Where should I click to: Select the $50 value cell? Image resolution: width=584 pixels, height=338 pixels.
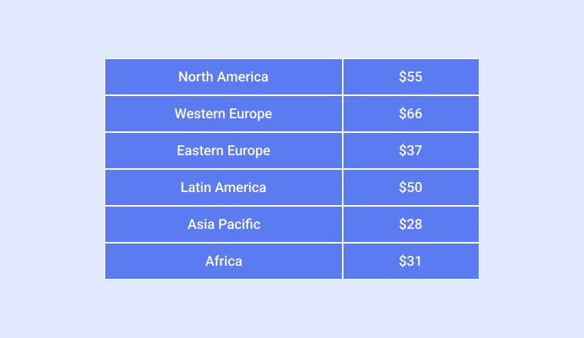[x=411, y=187]
